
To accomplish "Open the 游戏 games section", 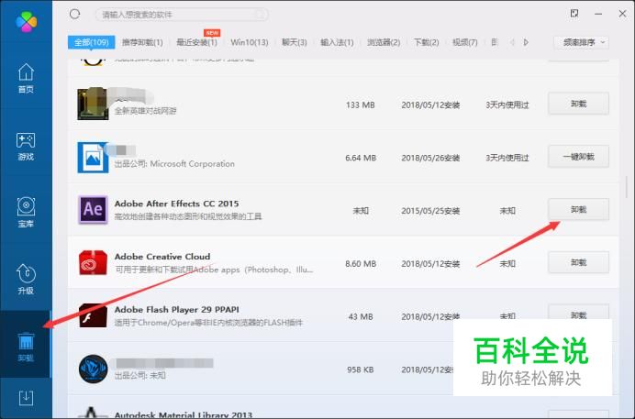I will (x=26, y=146).
